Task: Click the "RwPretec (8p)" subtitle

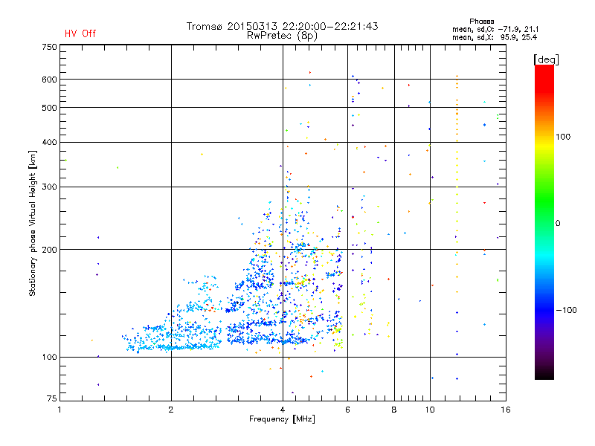Action: pos(282,36)
